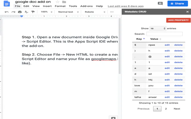Open the Last edit was 8 days ago link
The width and height of the screenshot is (191, 119).
tap(126, 6)
